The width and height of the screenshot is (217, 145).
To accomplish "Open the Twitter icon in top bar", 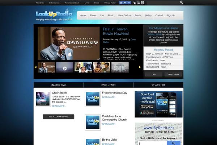I will click(135, 3).
